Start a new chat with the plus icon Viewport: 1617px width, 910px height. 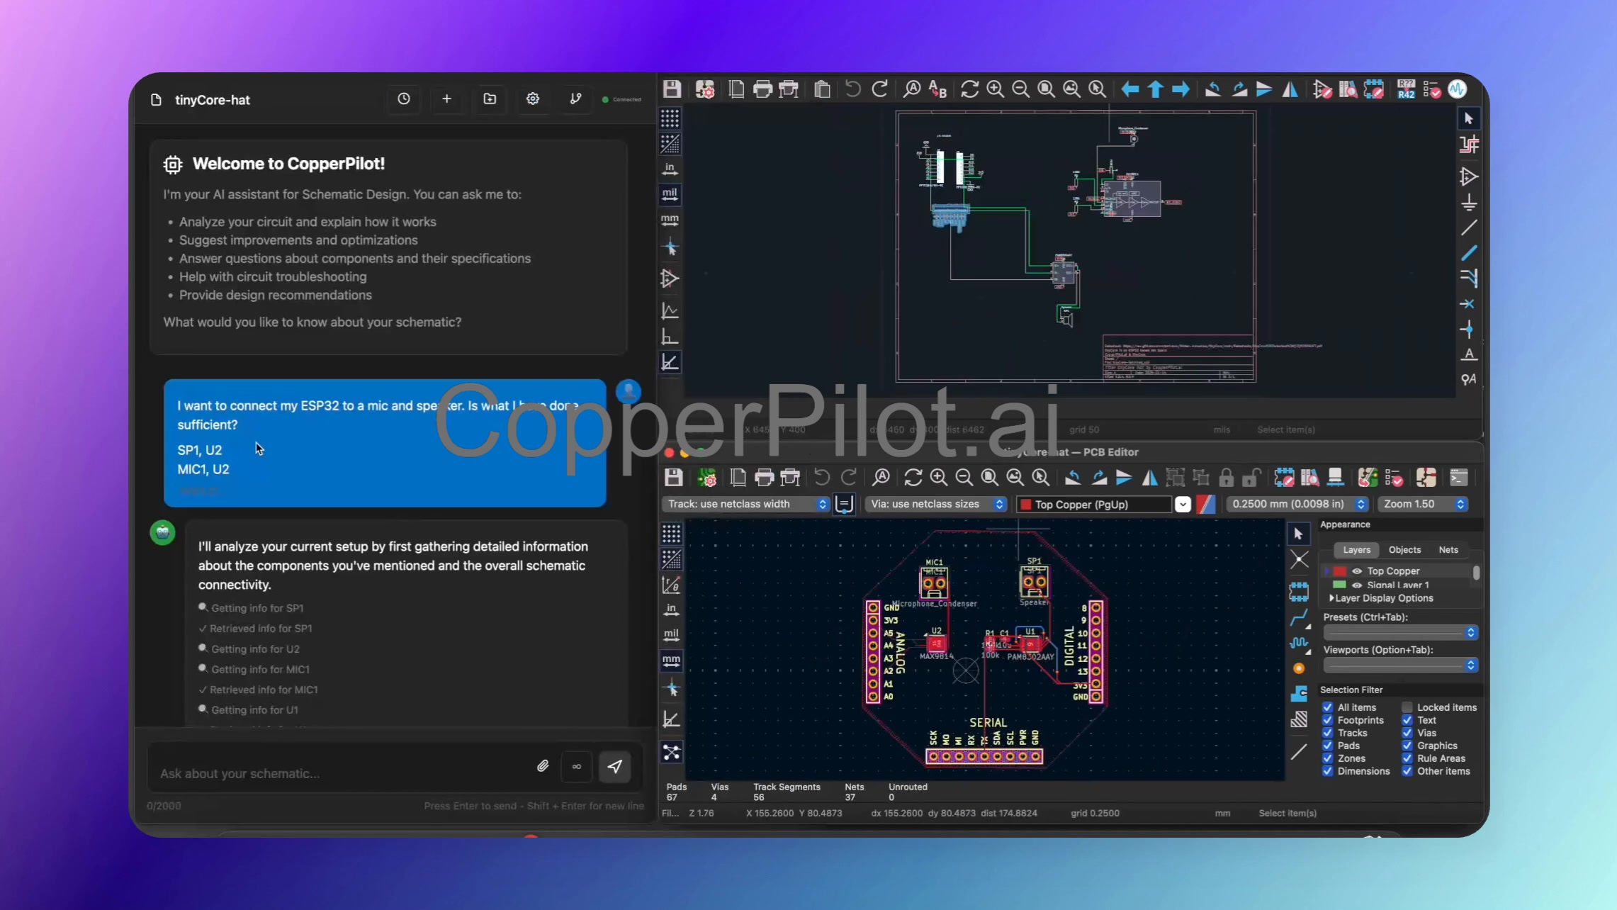[446, 99]
